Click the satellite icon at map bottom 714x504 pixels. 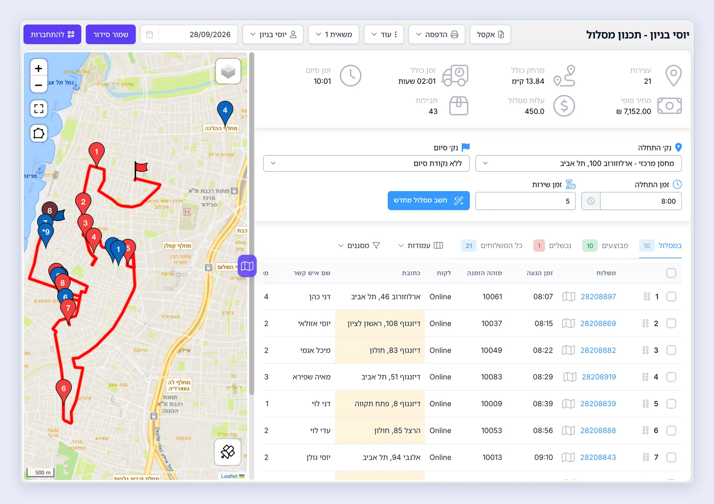click(228, 452)
